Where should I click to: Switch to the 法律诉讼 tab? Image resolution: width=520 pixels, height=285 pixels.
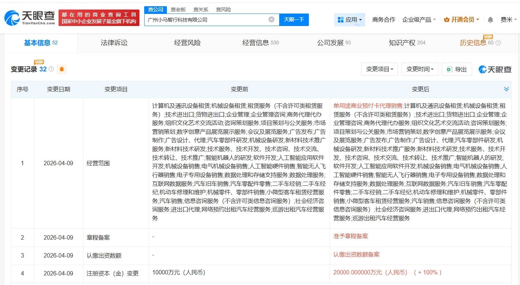tap(114, 42)
